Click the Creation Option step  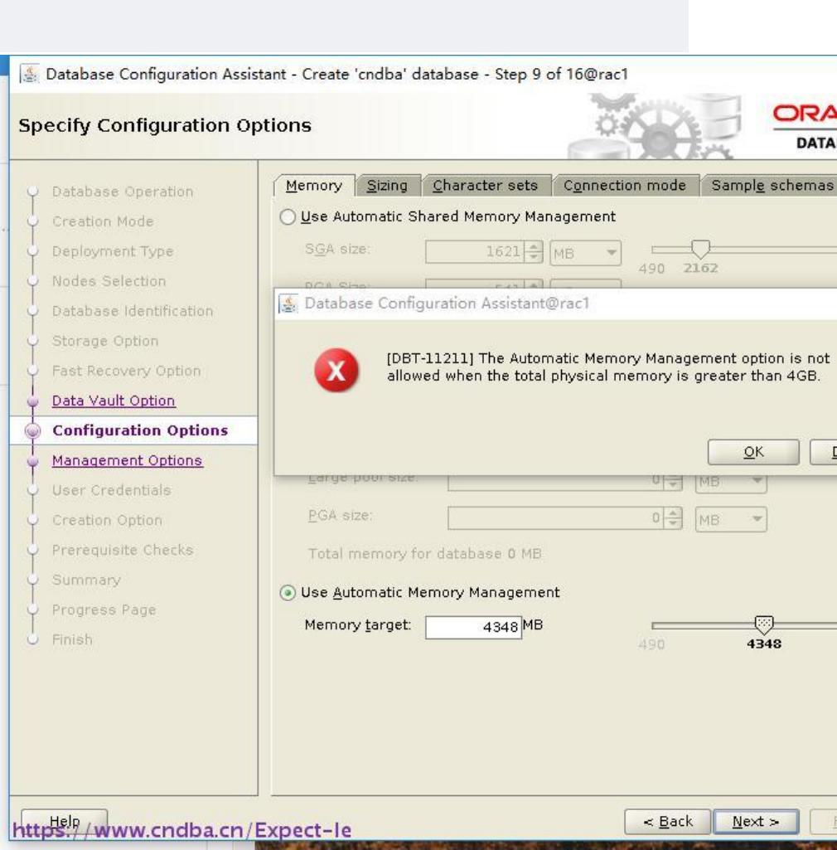click(107, 521)
